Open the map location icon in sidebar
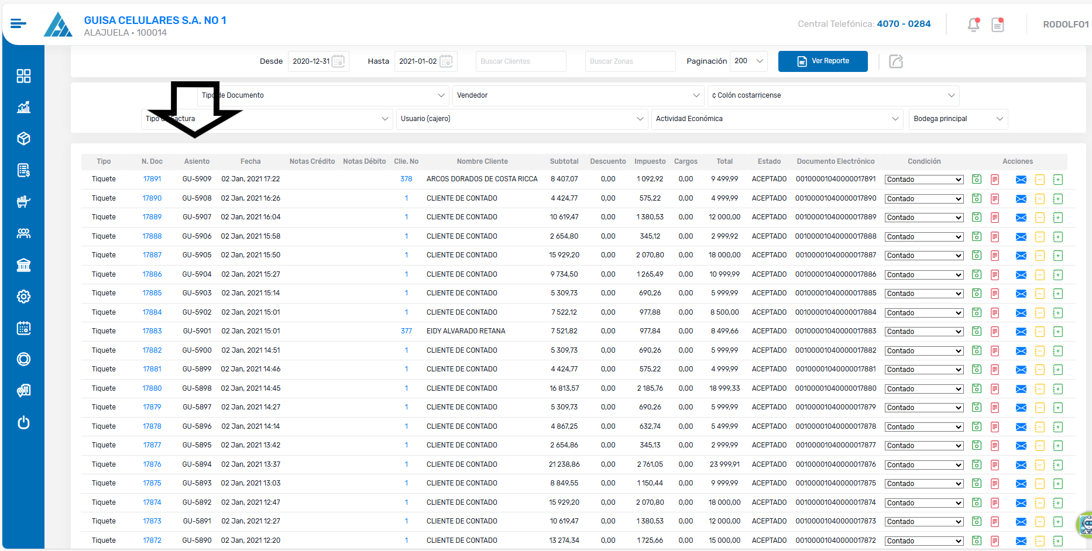 pyautogui.click(x=23, y=391)
